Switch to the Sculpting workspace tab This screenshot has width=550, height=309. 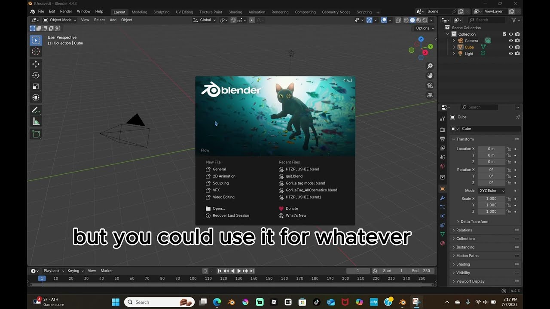point(161,12)
